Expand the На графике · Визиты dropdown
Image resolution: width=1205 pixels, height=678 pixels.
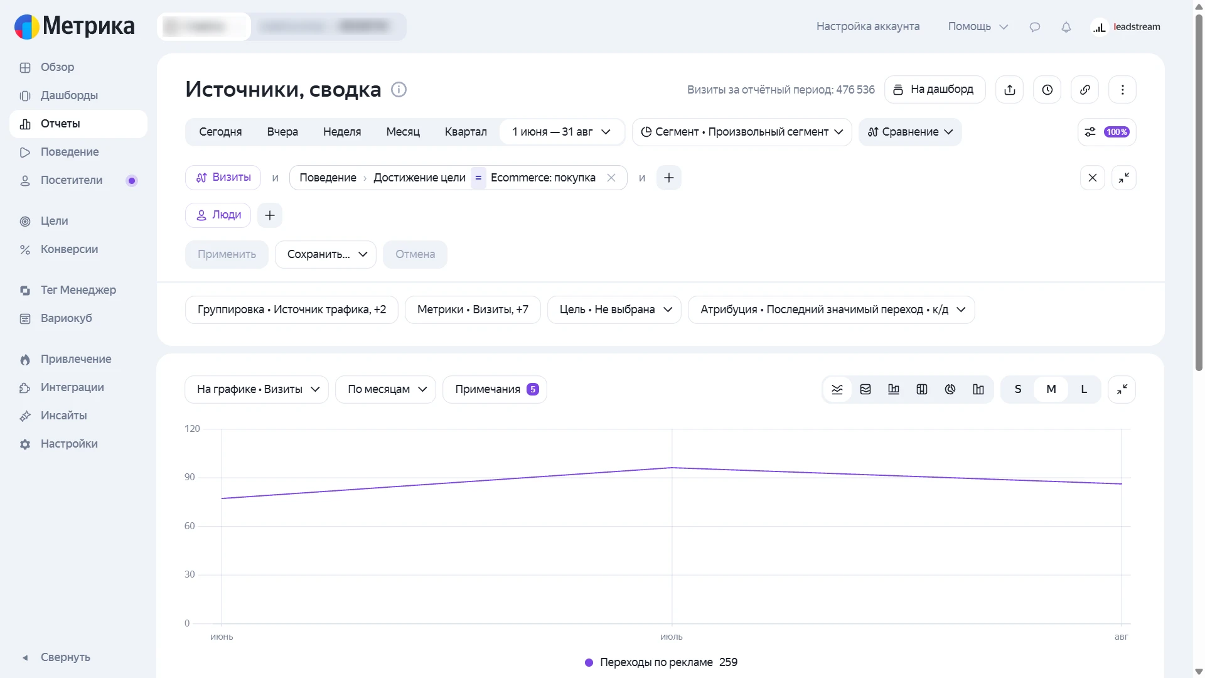point(257,389)
